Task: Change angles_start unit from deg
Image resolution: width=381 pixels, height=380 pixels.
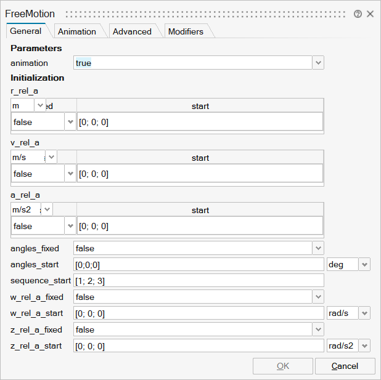Action: [x=364, y=264]
